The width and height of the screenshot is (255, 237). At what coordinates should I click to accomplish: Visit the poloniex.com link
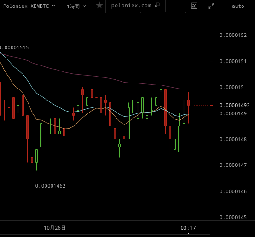131,6
